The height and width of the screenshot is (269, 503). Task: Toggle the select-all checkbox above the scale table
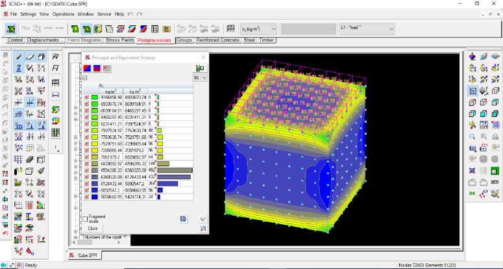pos(85,78)
